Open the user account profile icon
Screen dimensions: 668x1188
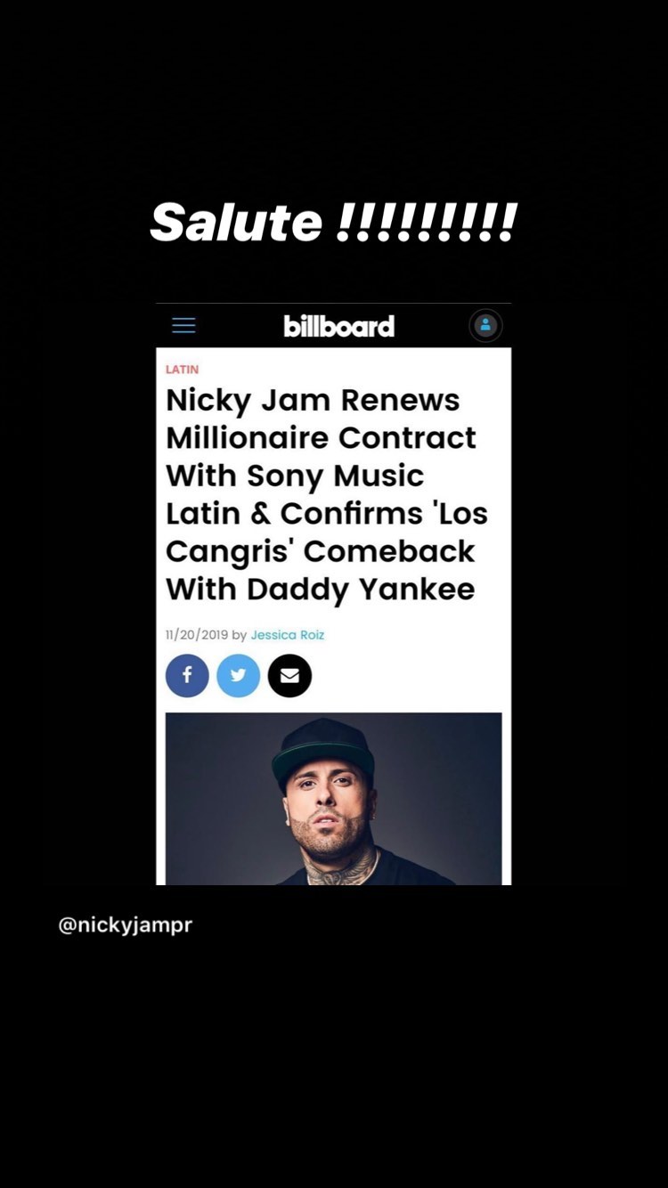point(485,325)
